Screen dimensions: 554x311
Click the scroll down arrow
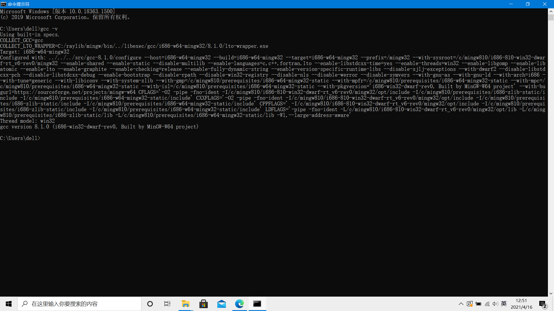(551, 293)
